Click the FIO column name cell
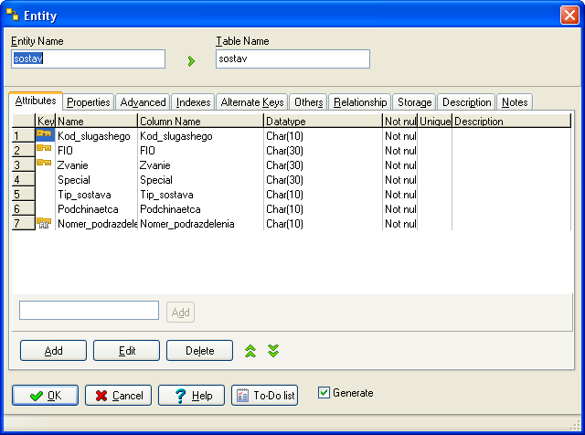Image resolution: width=585 pixels, height=435 pixels. point(201,151)
